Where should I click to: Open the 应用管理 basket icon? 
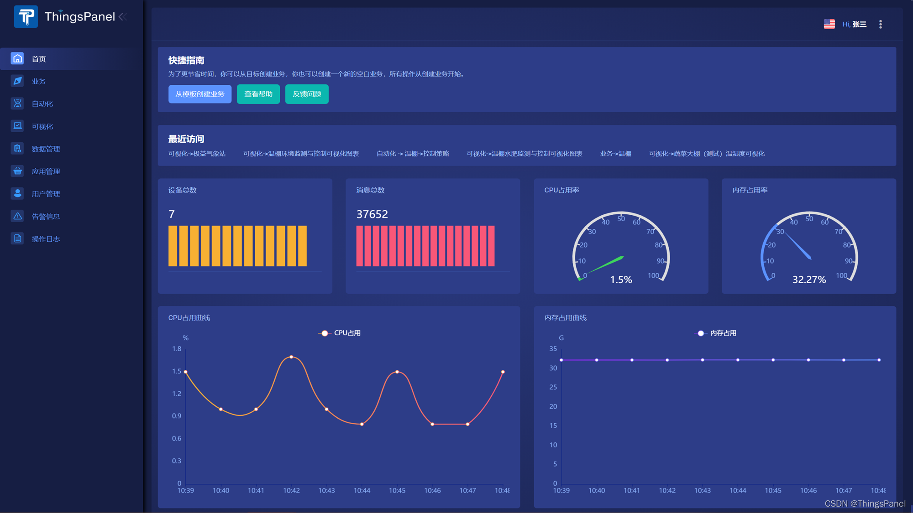(17, 171)
